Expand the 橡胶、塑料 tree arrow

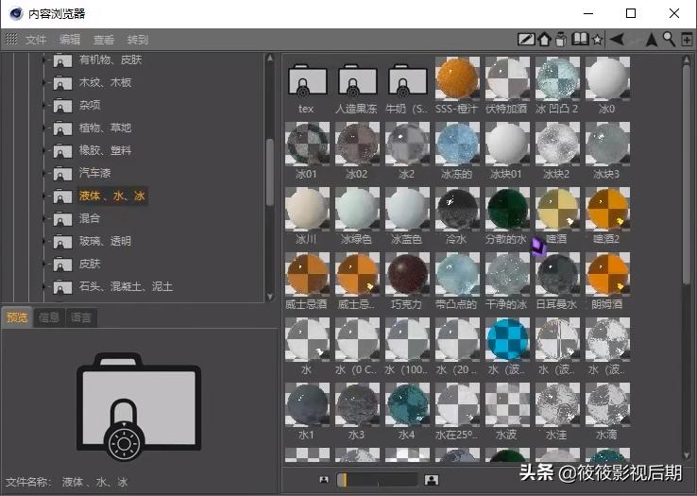coord(43,150)
